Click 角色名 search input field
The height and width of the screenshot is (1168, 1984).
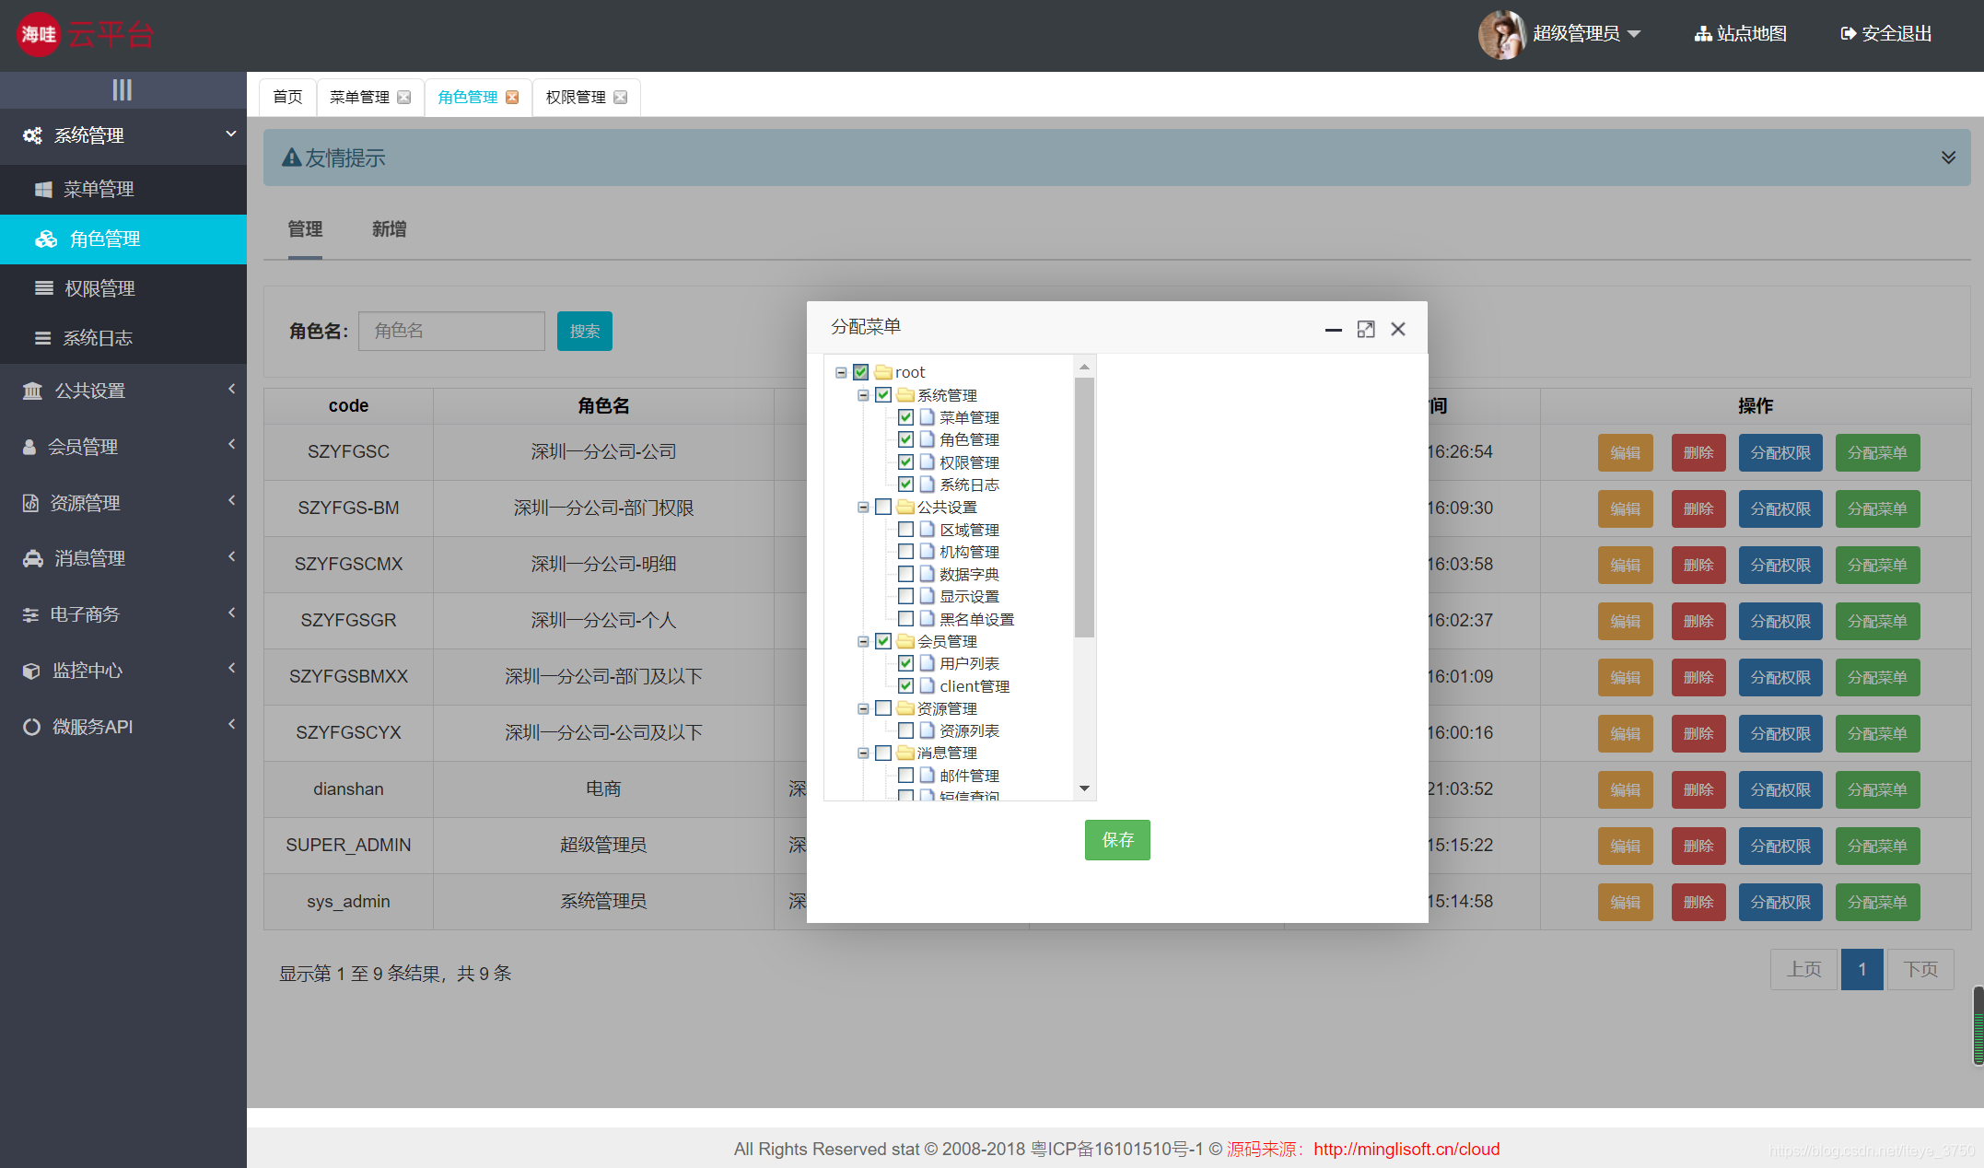452,331
